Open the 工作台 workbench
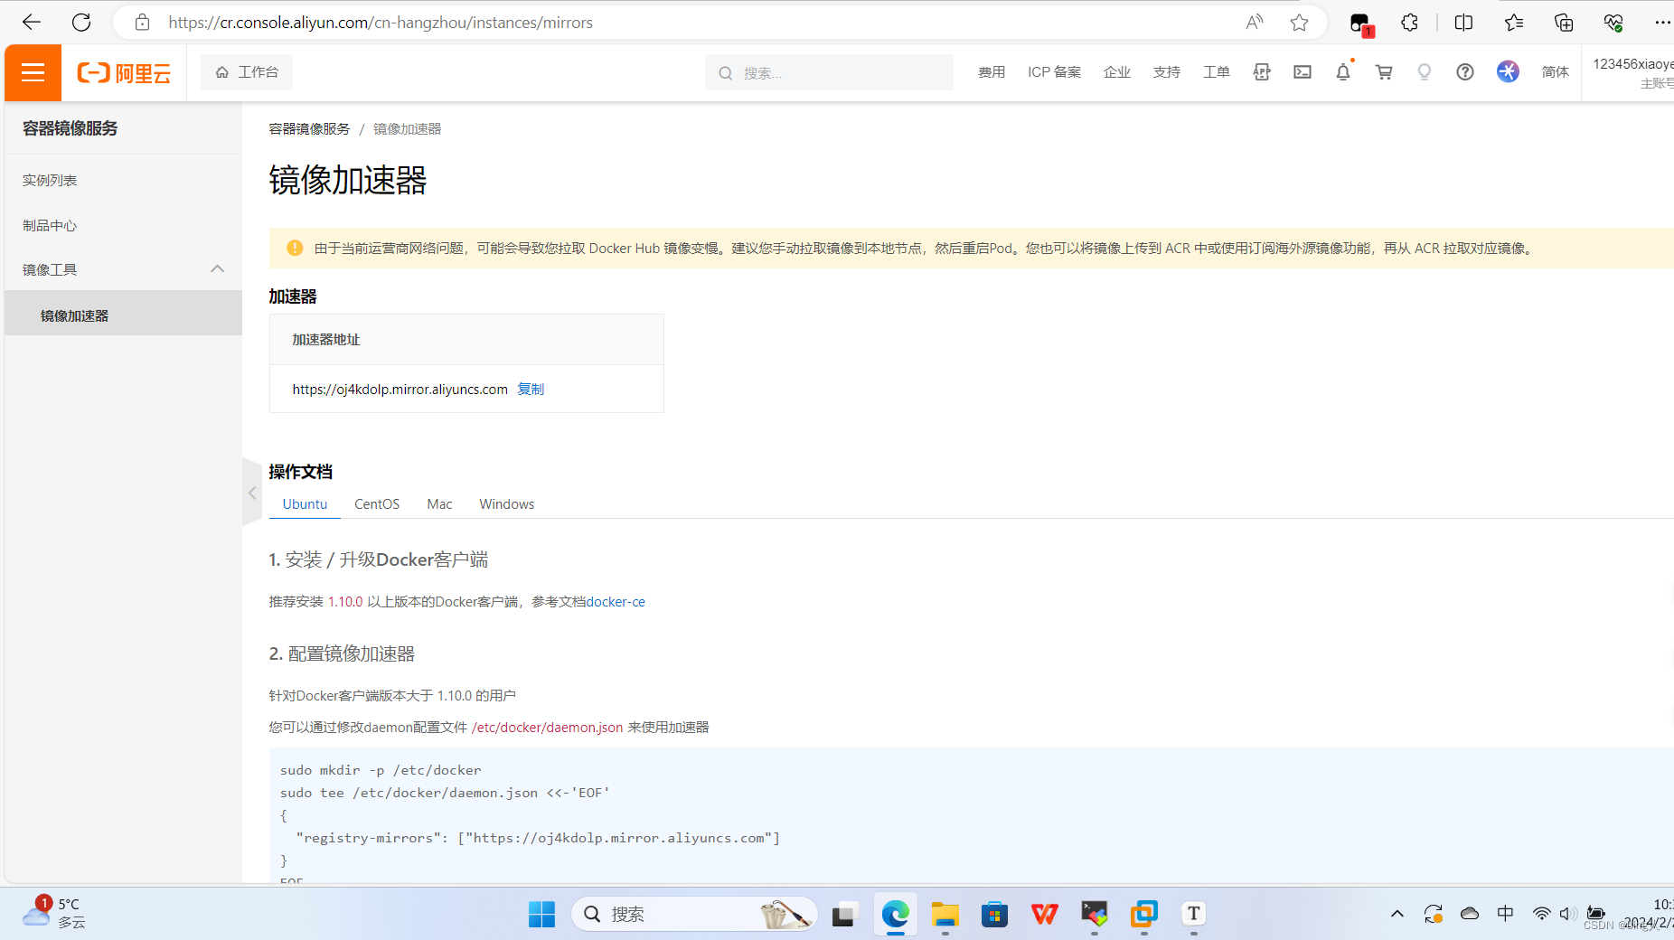This screenshot has width=1674, height=940. coord(247,72)
